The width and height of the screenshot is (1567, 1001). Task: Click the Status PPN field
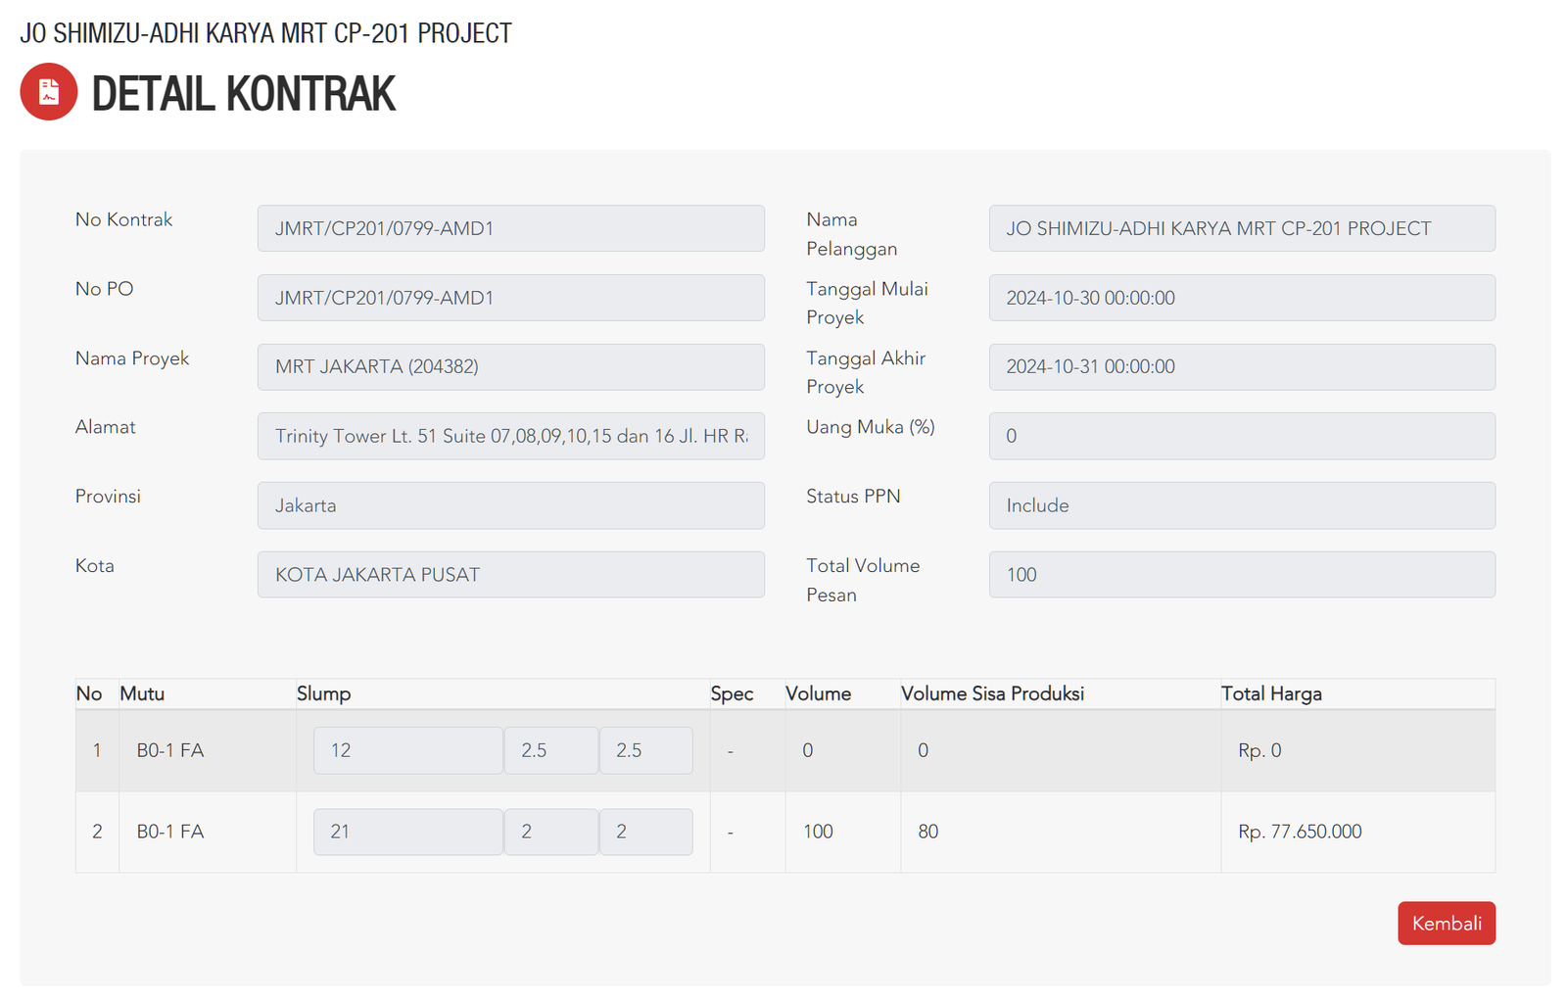(x=1241, y=505)
